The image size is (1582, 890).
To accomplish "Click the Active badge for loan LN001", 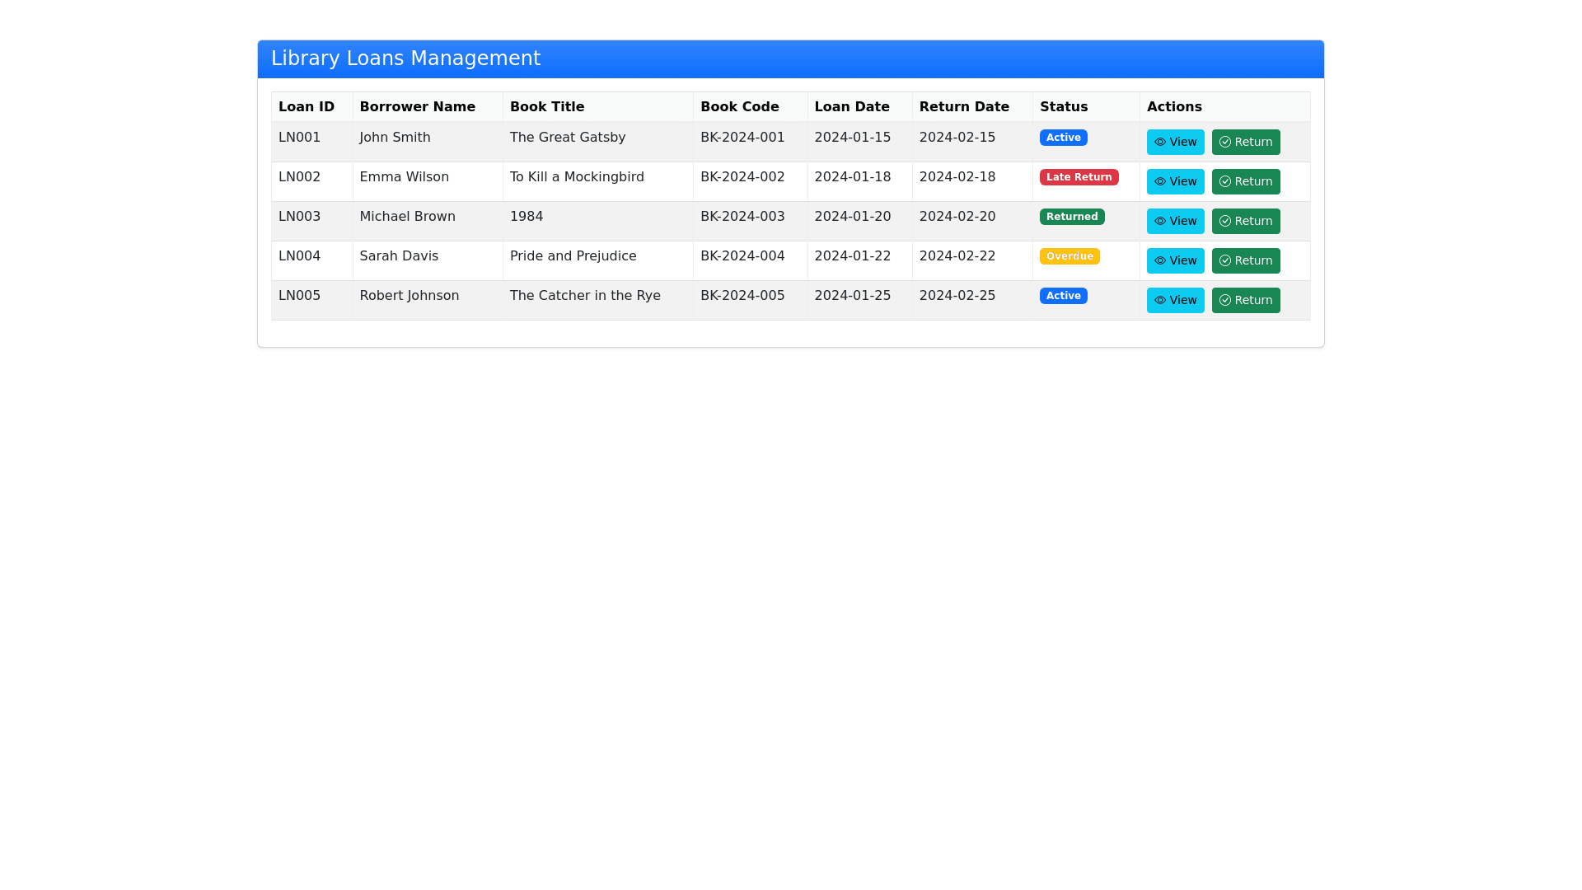I will click(1063, 138).
